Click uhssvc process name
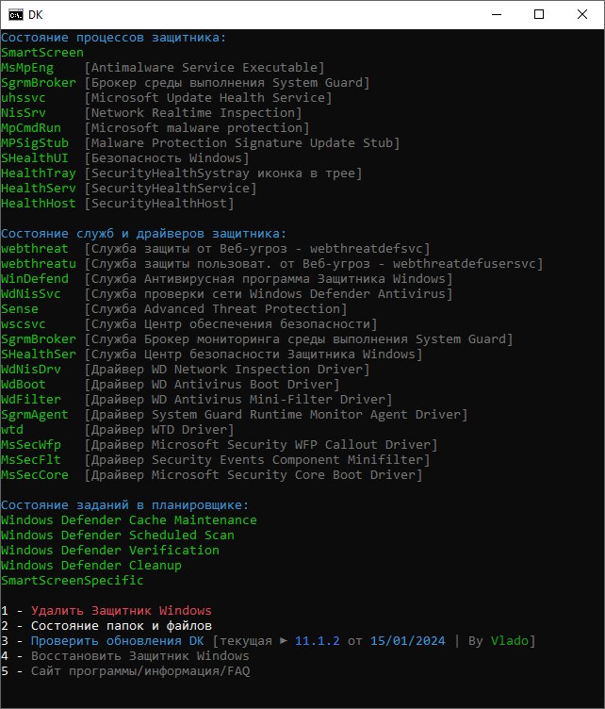This screenshot has width=605, height=709. [24, 98]
